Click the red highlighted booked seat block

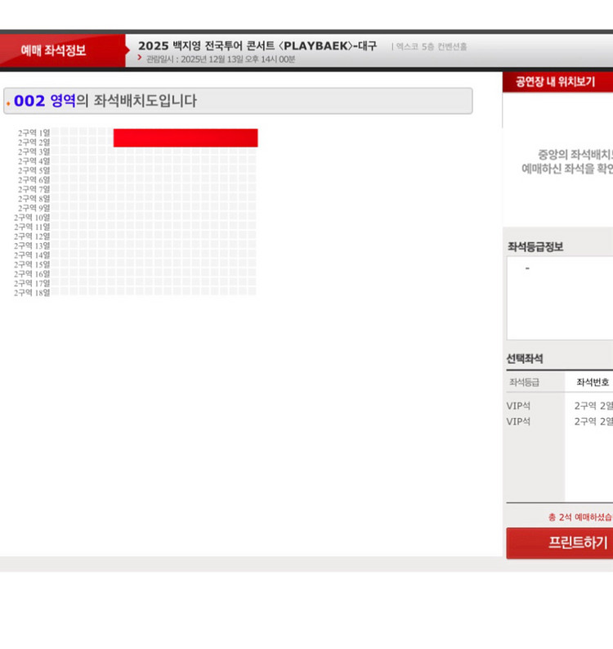(186, 137)
